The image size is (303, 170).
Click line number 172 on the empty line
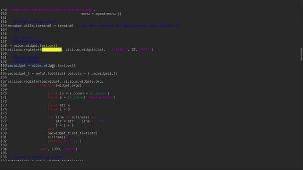(x=4, y=102)
